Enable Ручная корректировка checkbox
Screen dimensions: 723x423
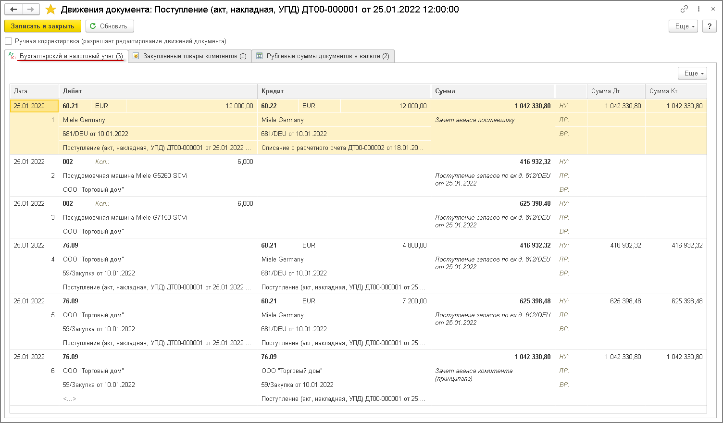pos(9,41)
